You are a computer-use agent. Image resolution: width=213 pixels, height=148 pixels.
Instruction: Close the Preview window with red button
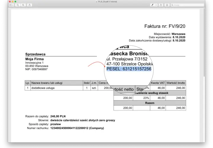point(10,1)
